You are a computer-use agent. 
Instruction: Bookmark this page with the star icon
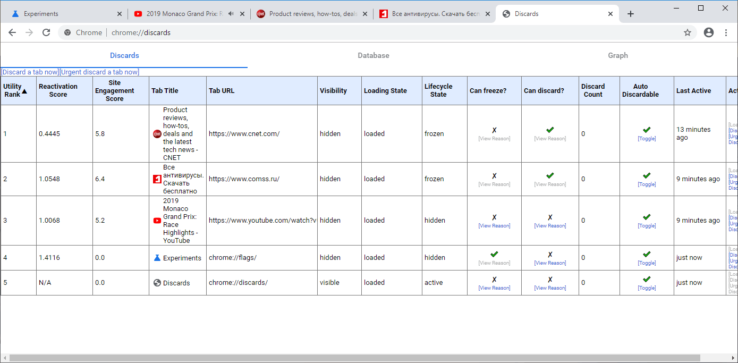(x=688, y=32)
